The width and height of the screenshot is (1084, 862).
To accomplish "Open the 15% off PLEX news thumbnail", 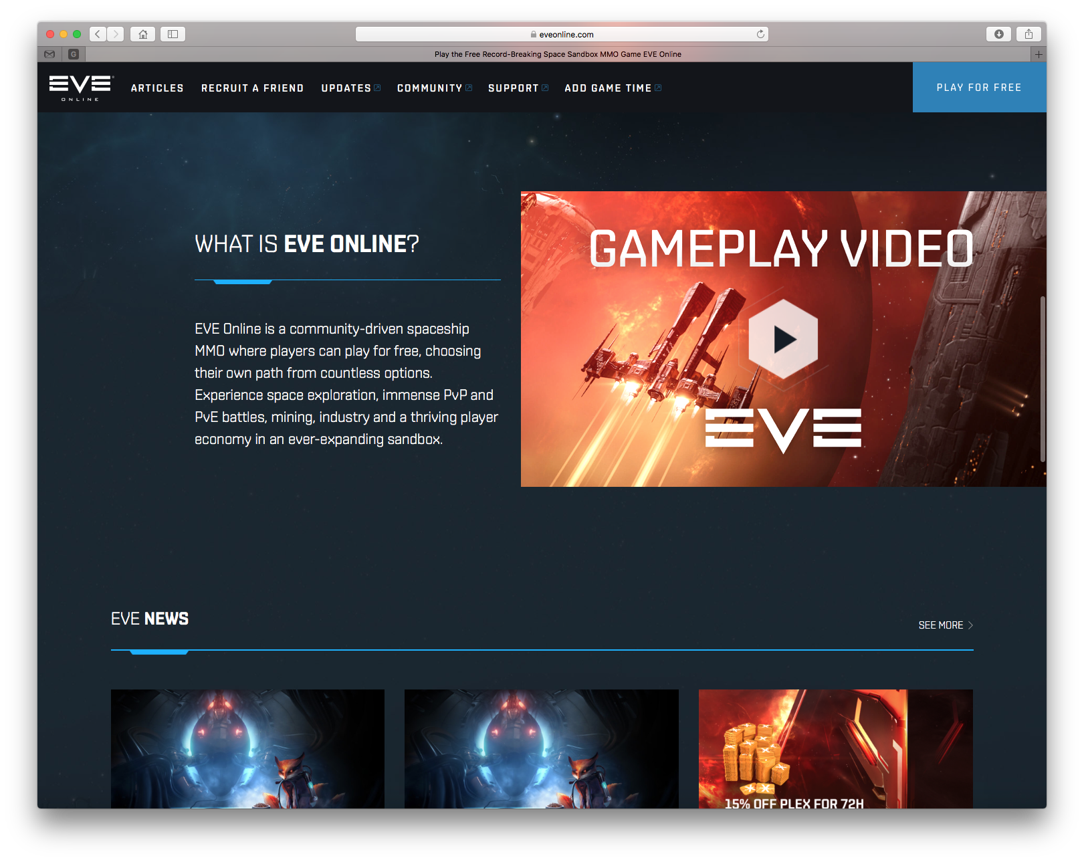I will tap(835, 748).
